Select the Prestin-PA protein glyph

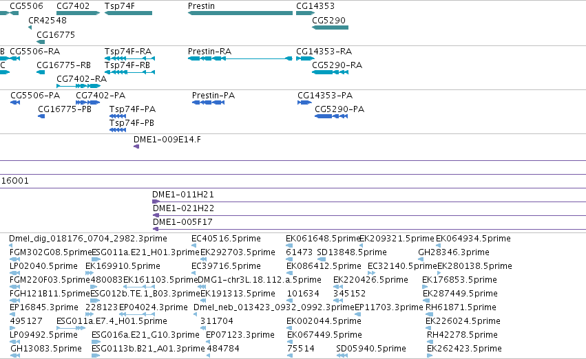click(x=208, y=102)
